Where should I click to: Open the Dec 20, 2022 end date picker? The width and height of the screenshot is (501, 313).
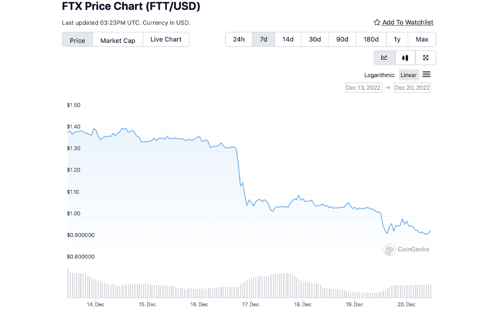[x=412, y=87]
